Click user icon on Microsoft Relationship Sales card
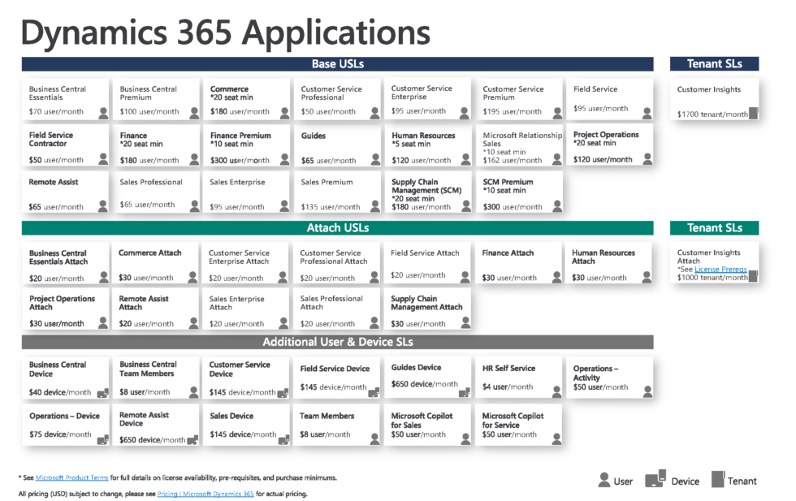Screen dimensions: 796x501 (x=557, y=159)
